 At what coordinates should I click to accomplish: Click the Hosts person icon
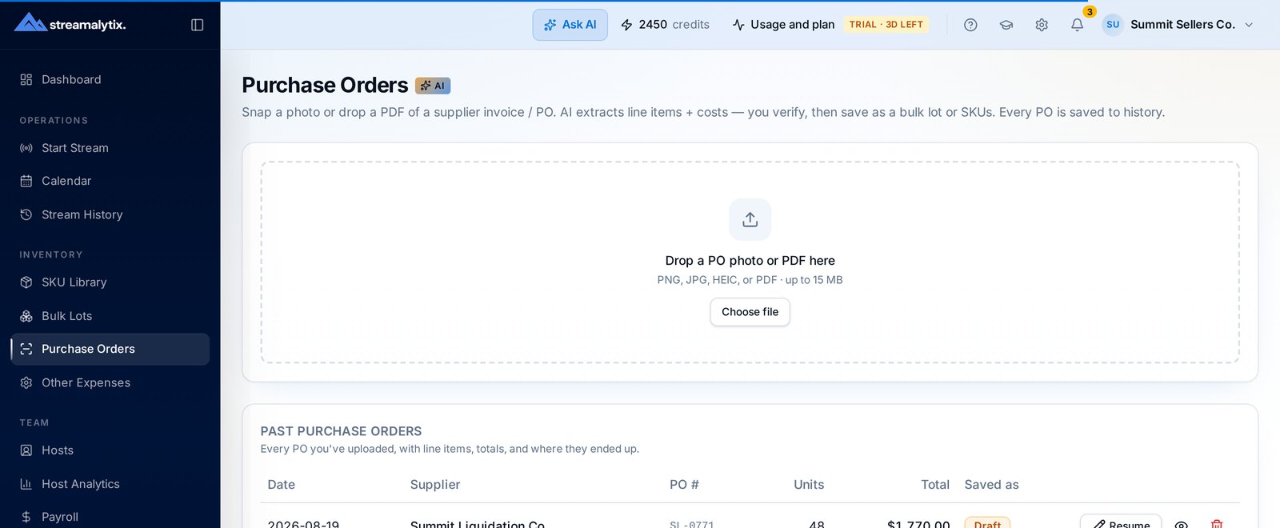tap(26, 450)
